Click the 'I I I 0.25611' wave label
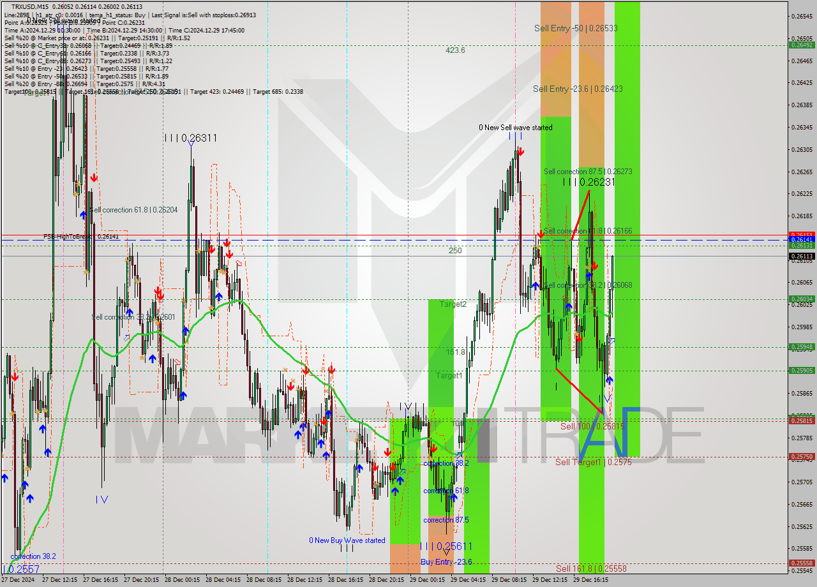 coord(446,547)
